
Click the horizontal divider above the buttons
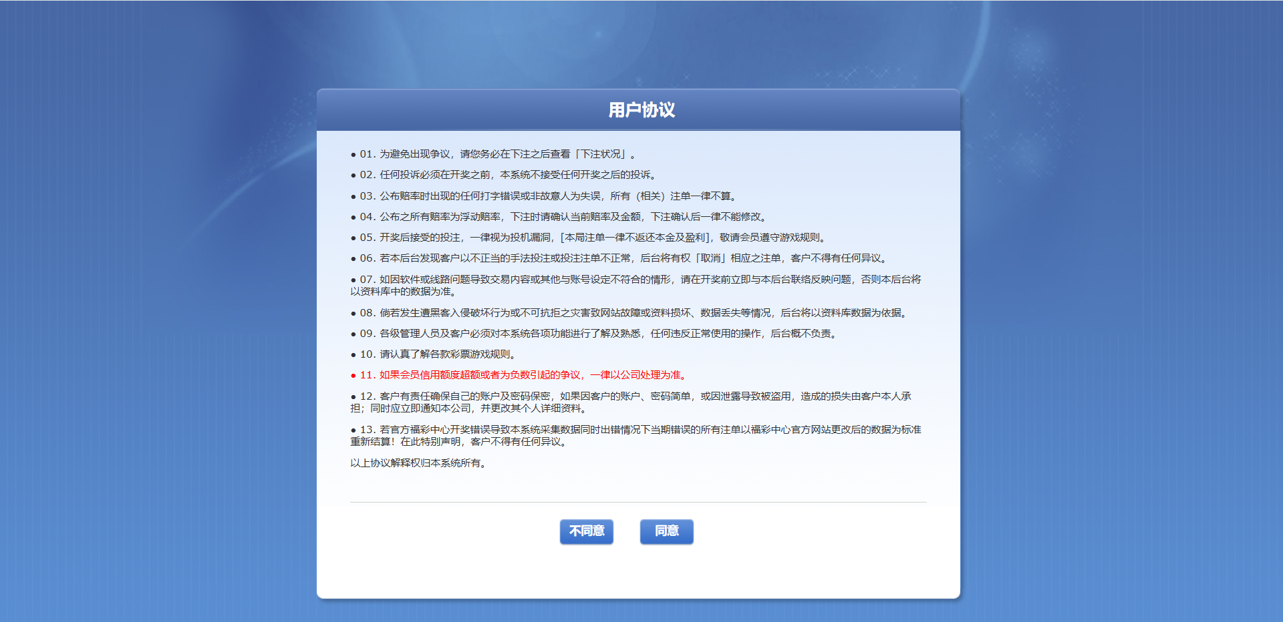pos(638,502)
